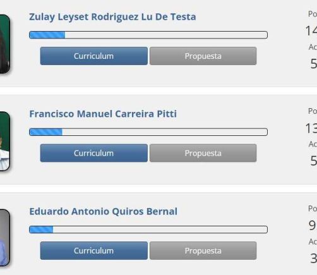This screenshot has width=317, height=275.
Task: View Propuesta of Francisco Manuel Carreira Pitti
Action: click(203, 153)
